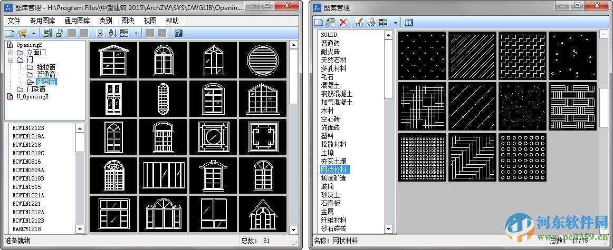The height and width of the screenshot is (250, 613).
Task: Open the dropdown arrow beside the open library icon
Action: point(34,33)
